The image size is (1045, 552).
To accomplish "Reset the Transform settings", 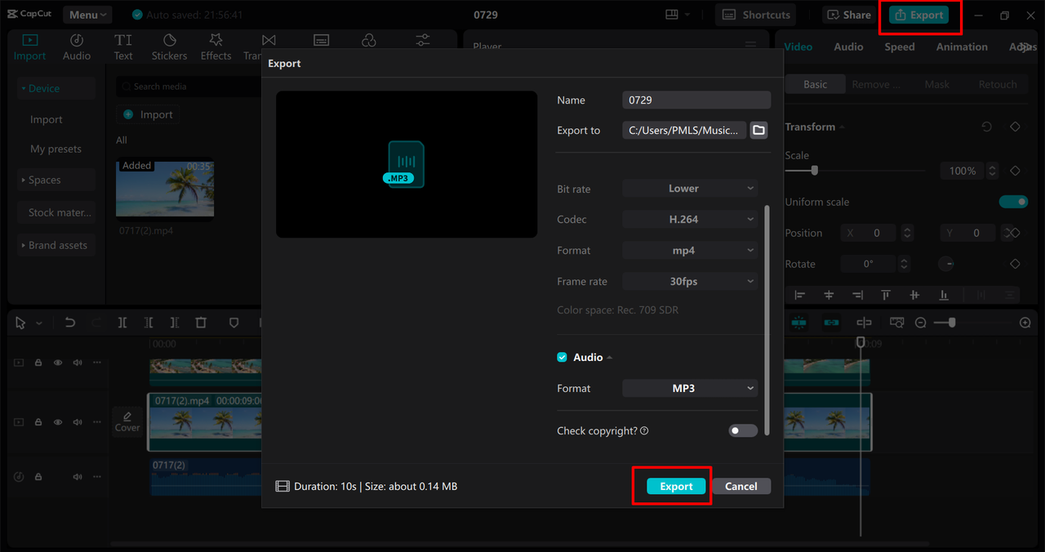I will pyautogui.click(x=987, y=127).
